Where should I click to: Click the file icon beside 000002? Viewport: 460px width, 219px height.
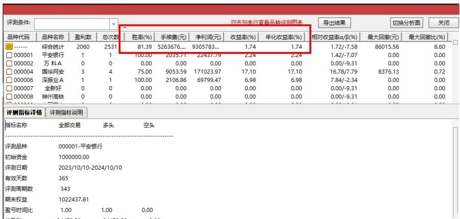[9, 63]
